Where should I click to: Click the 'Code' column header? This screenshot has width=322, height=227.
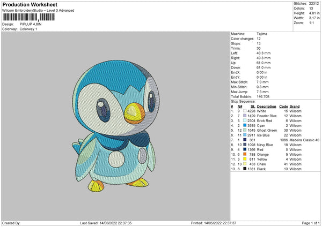point(283,107)
